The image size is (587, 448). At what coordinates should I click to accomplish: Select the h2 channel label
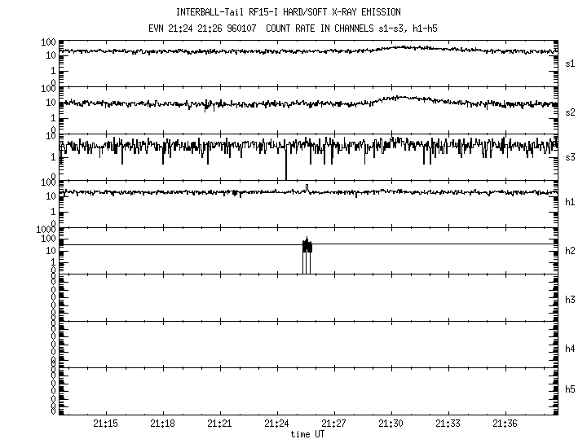(572, 250)
